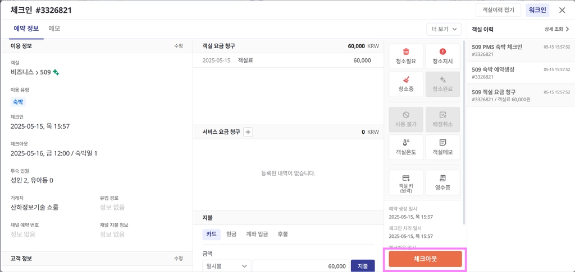Image resolution: width=575 pixels, height=272 pixels.
Task: Click the payment amount field showing 60,000
Action: coord(300,266)
